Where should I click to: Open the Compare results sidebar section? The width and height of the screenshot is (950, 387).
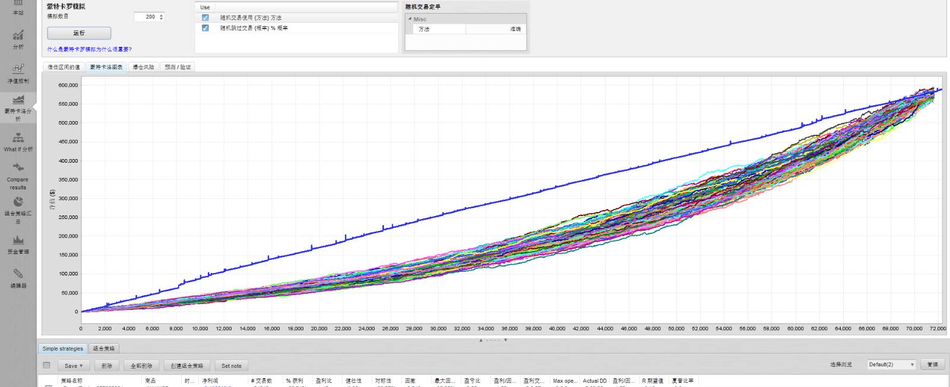click(x=18, y=176)
